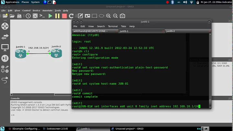Open snapshot manager clock icon
Viewport: 233px width, 131px height.
28,16
